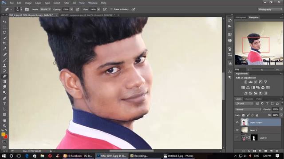Hide the Layer 0 copy layer
This screenshot has width=284, height=159.
coord(237,122)
